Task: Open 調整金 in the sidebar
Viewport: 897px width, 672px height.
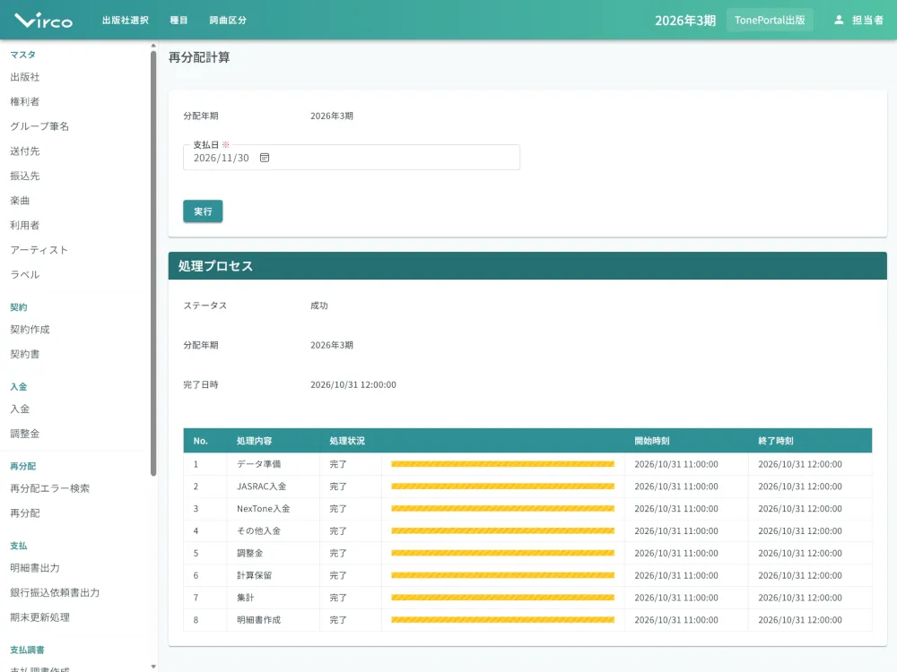Action: coord(25,434)
